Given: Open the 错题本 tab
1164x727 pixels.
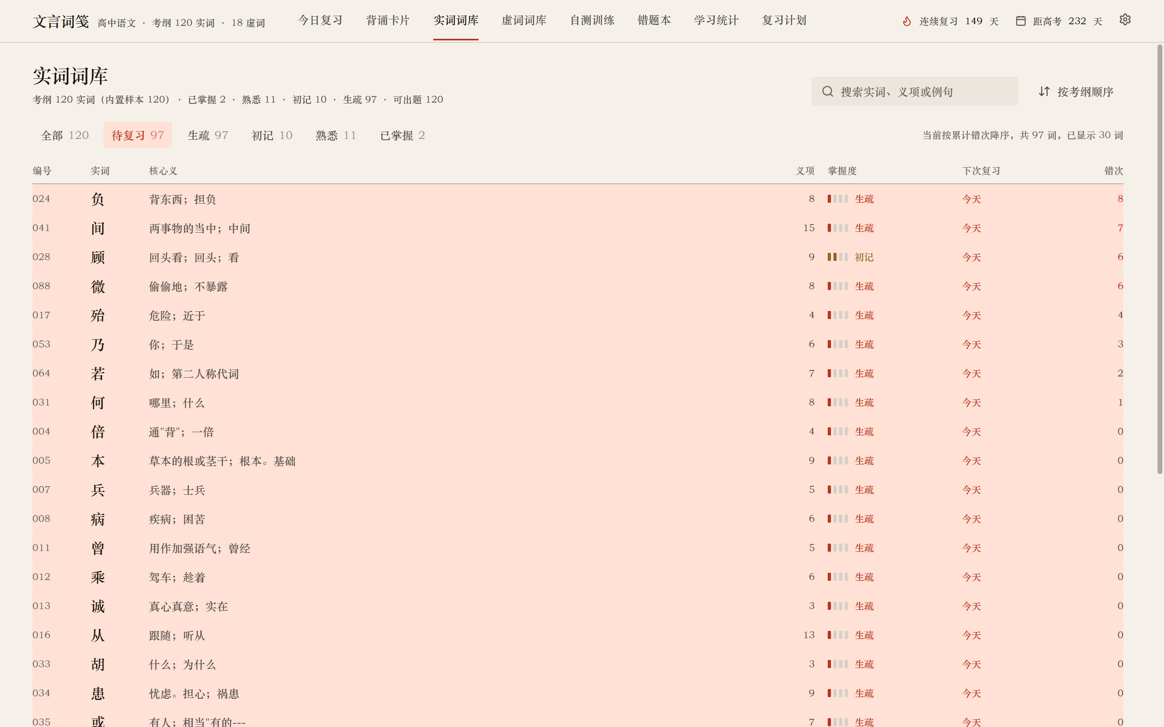Looking at the screenshot, I should pyautogui.click(x=654, y=20).
